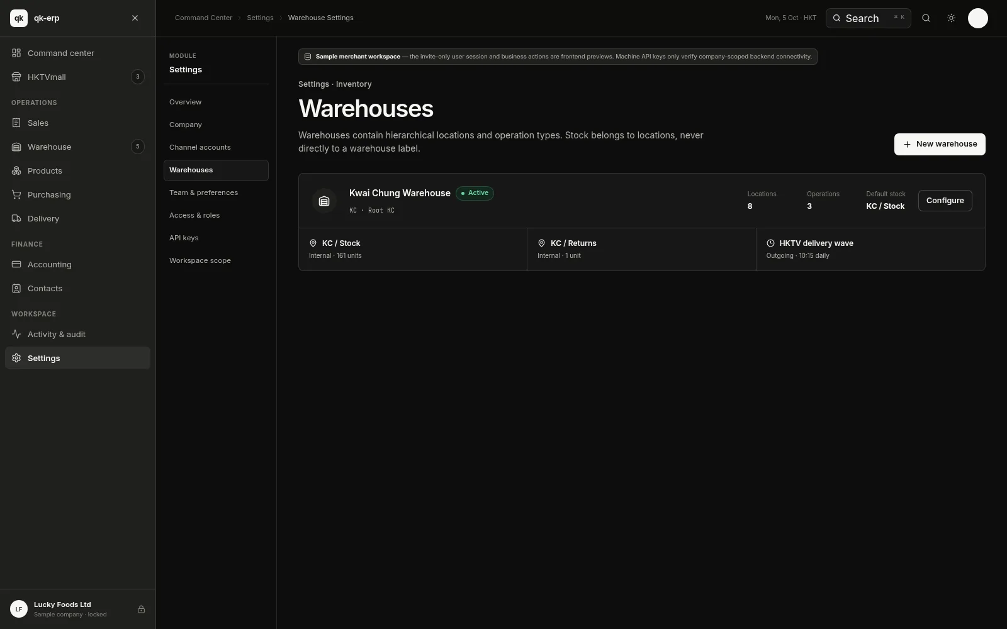Open the Overview settings tab
The width and height of the screenshot is (1007, 629).
(216, 102)
